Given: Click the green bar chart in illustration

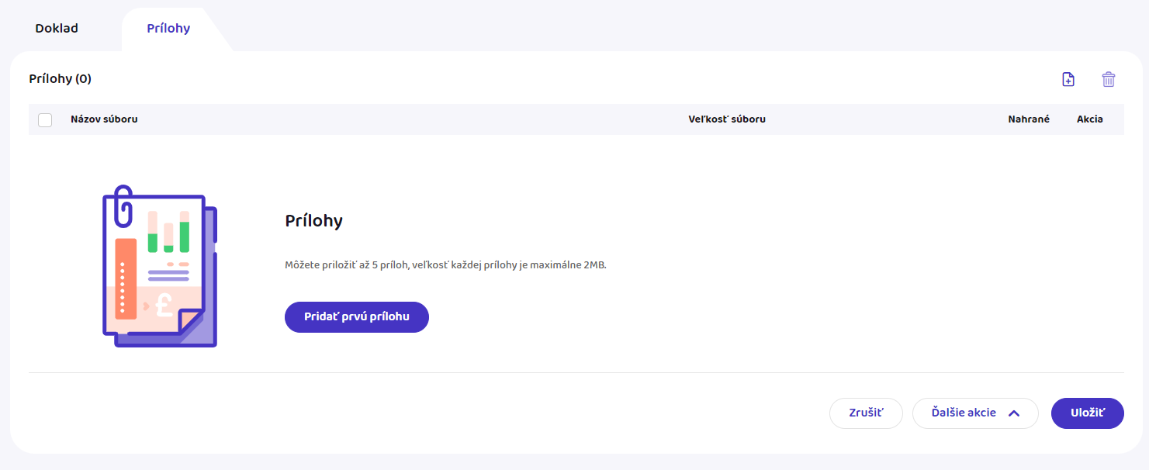Looking at the screenshot, I should coord(168,232).
